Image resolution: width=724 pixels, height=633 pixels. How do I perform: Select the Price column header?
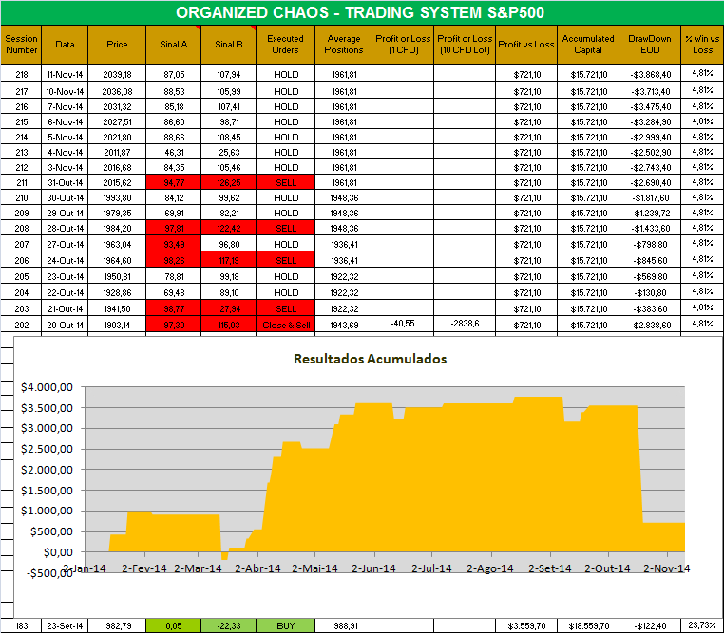(117, 45)
